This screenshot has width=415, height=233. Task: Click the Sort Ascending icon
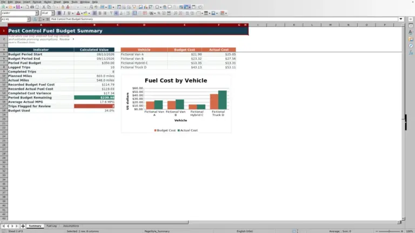pyautogui.click(x=124, y=7)
